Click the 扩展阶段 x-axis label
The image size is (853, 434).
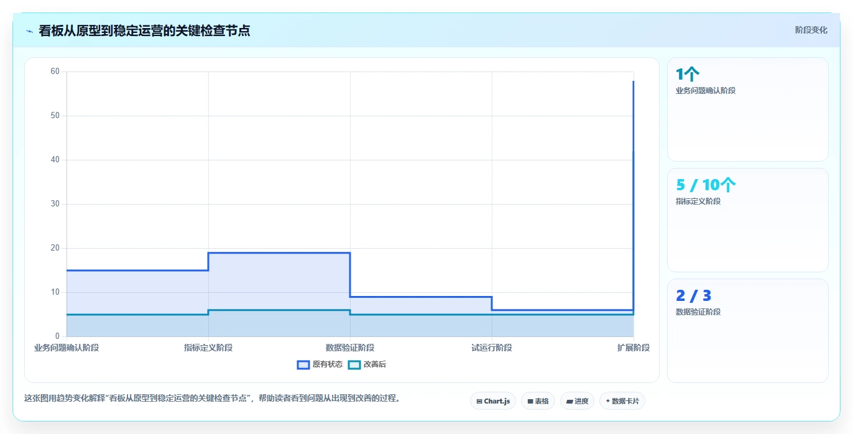point(634,348)
